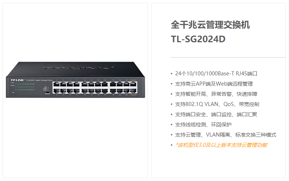Viewport: 289px width, 181px height.
Task: Click the Power LED label on the switch
Action: tap(13, 93)
